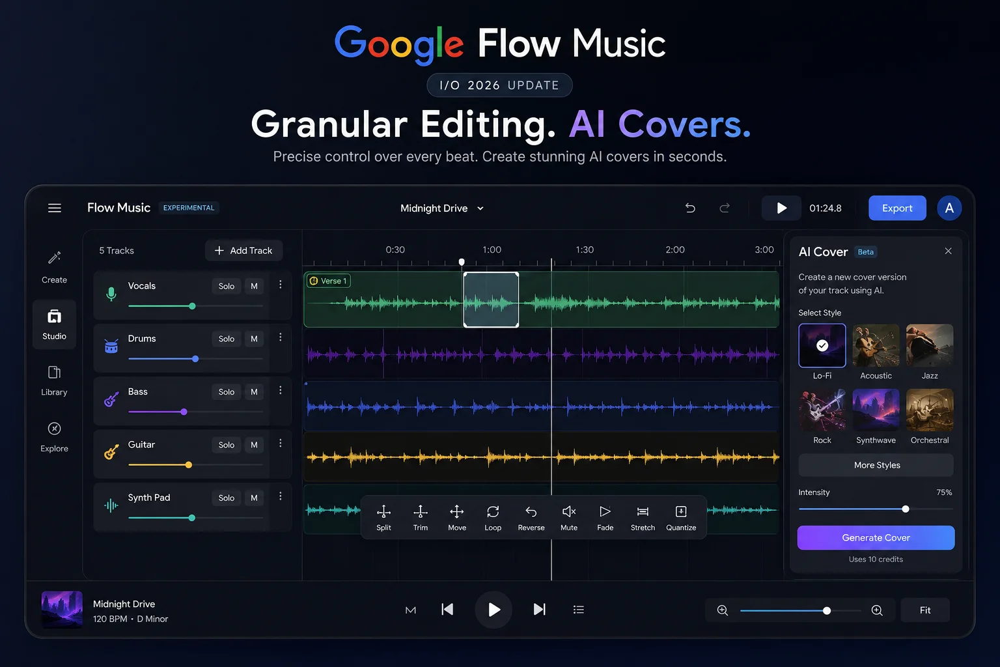
Task: Click Generate Cover button
Action: (x=876, y=537)
